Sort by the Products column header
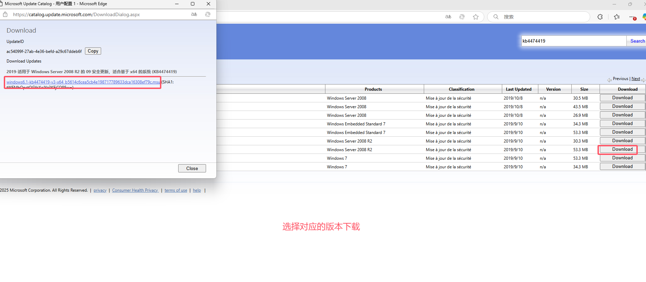Viewport: 646px width, 282px height. (x=373, y=89)
